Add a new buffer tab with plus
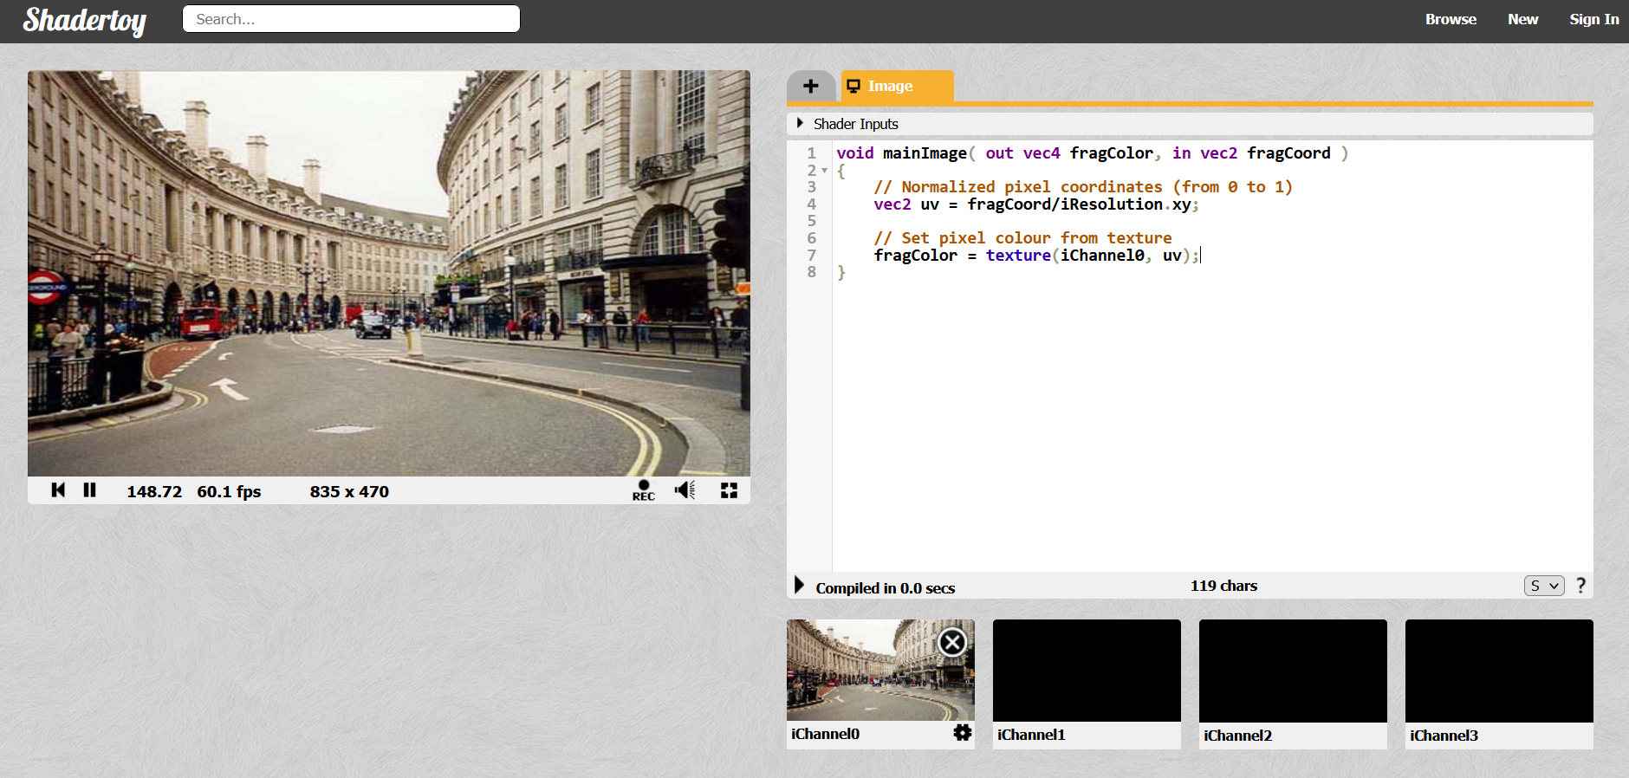Screen dimensions: 1629x778 pos(811,86)
